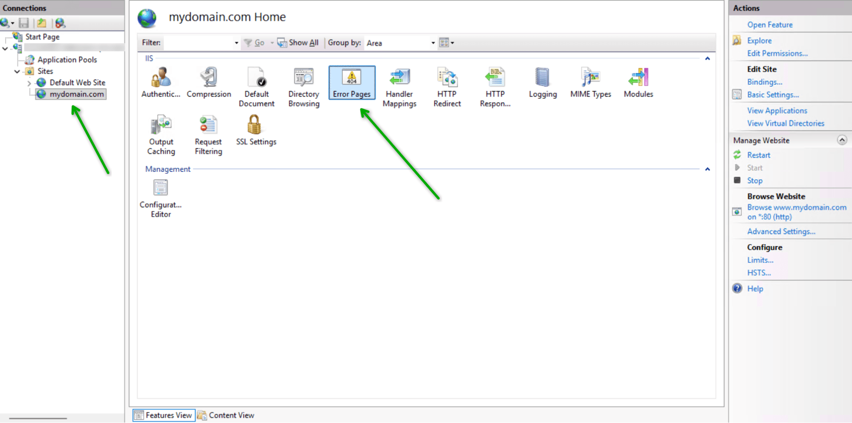Open the Output Caching feature

click(161, 135)
